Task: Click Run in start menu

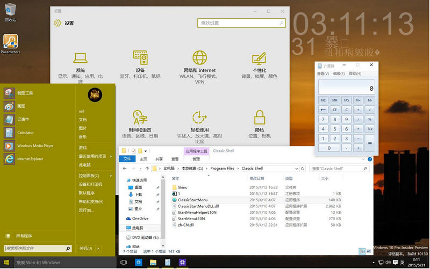Action: (x=86, y=210)
